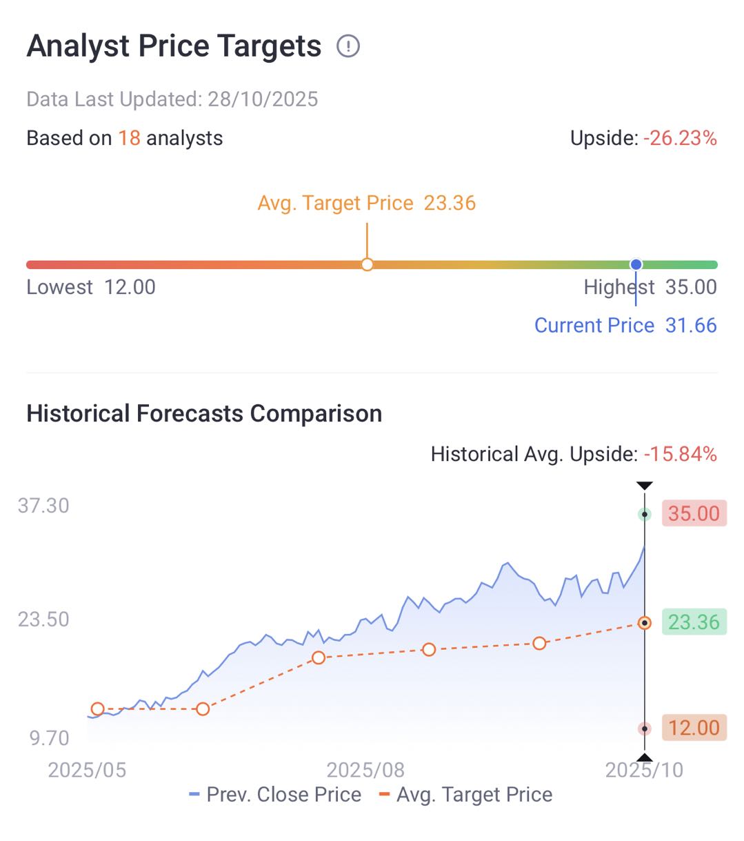Click the orange 12.00 price label
Image resolution: width=744 pixels, height=841 pixels.
(694, 728)
